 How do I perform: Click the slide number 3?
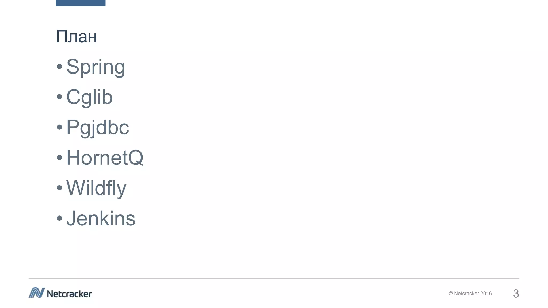pyautogui.click(x=516, y=294)
